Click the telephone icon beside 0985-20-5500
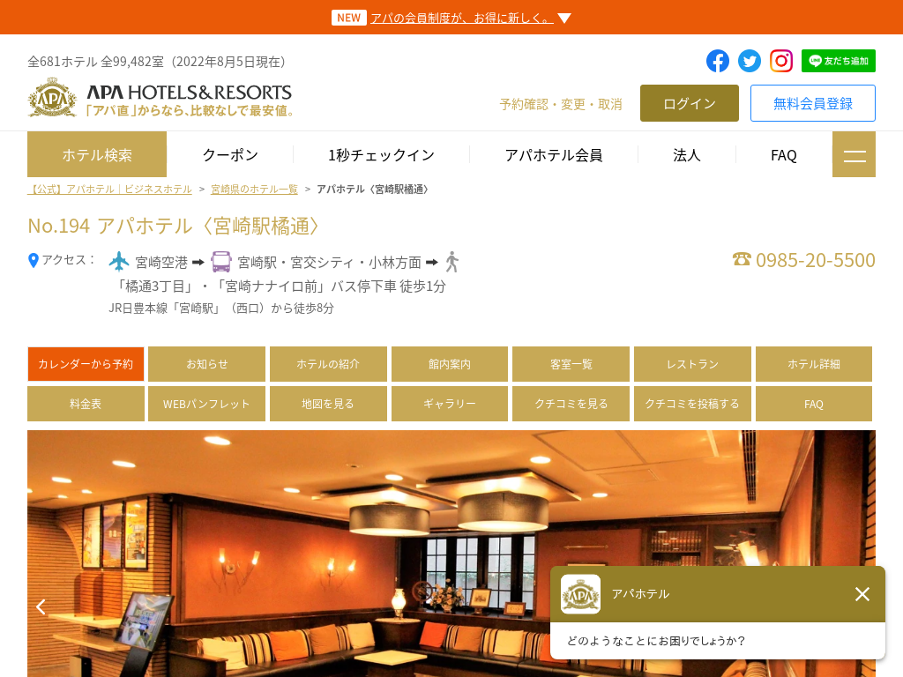The height and width of the screenshot is (677, 903). tap(742, 260)
